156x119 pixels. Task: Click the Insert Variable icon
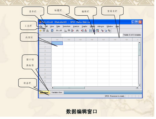86,31
